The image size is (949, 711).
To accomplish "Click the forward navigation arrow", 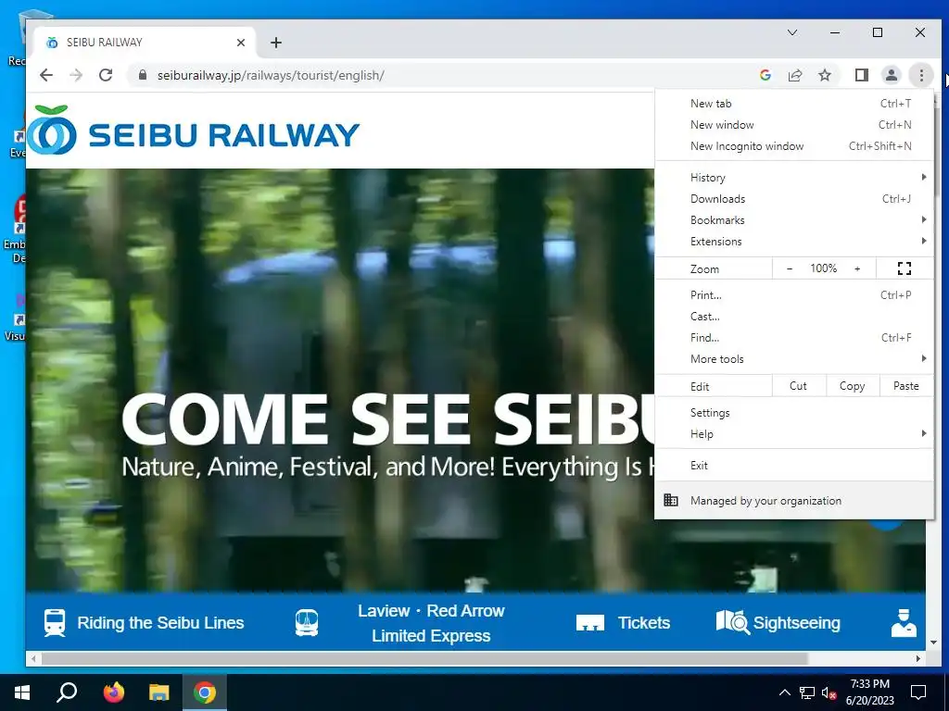I will 76,75.
